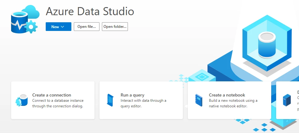Image resolution: width=299 pixels, height=133 pixels.
Task: Click the database cylinder inside the hexagon illustration
Action: (267, 45)
